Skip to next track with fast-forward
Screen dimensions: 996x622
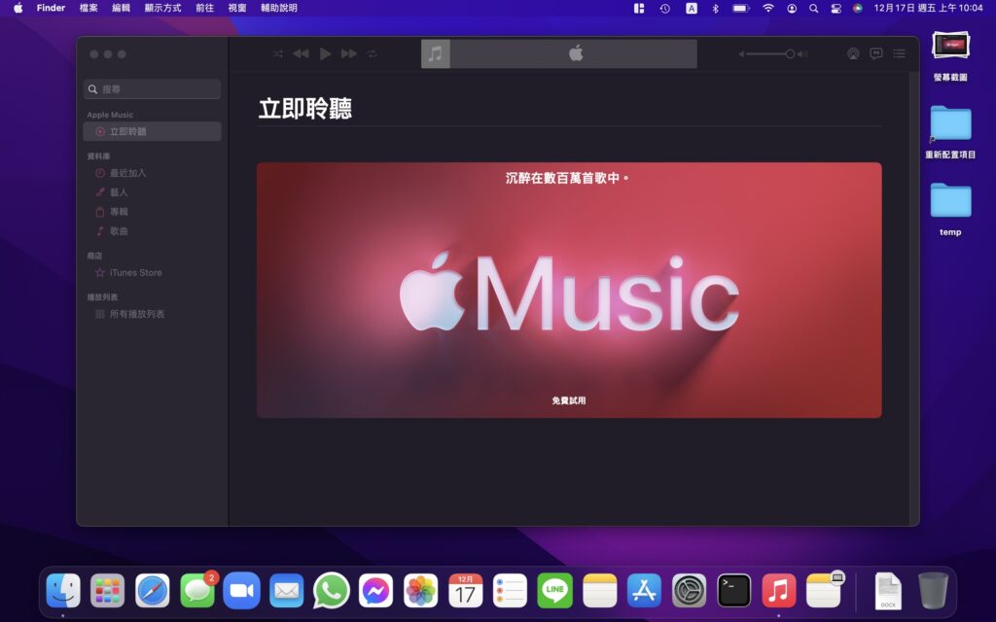349,54
